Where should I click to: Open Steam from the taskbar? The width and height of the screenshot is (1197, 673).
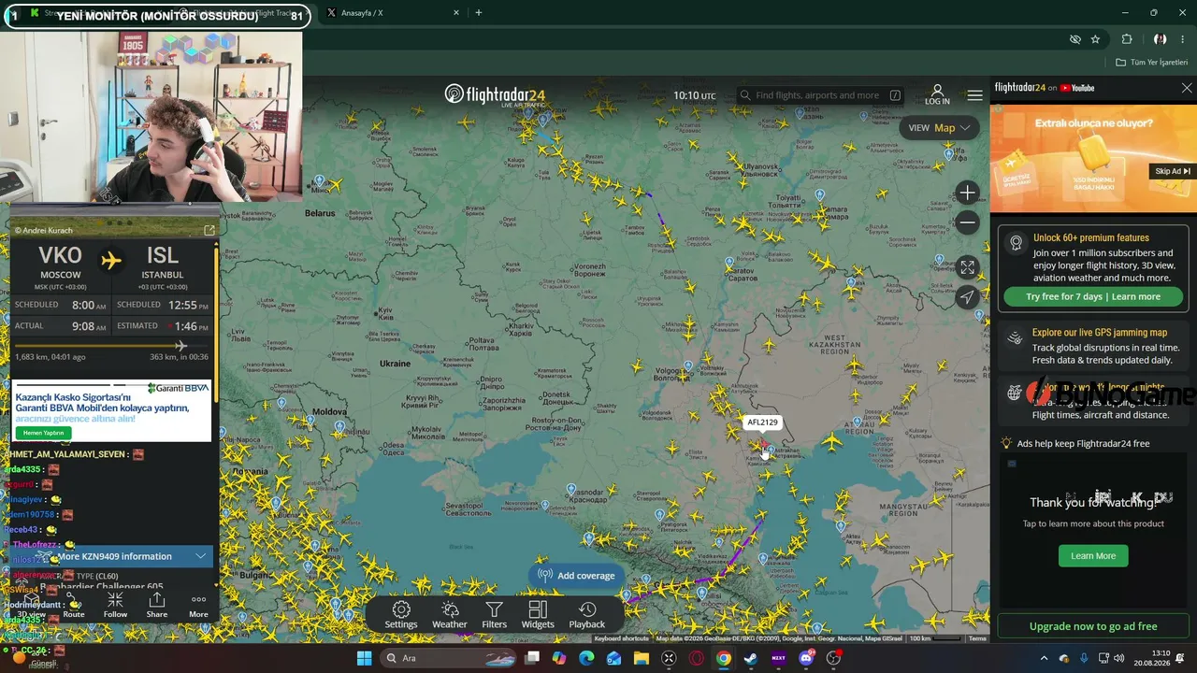[x=750, y=658]
